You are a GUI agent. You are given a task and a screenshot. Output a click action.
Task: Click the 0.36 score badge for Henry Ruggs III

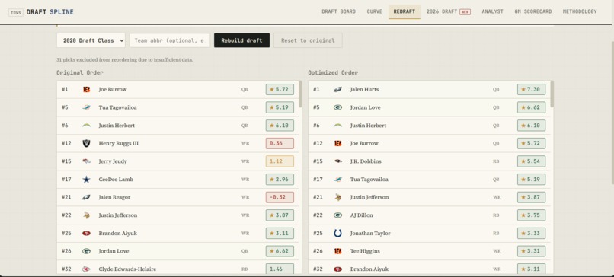280,143
